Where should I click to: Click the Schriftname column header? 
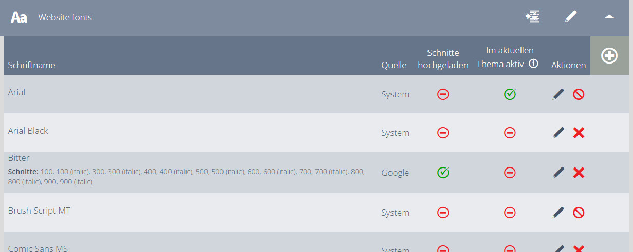click(x=32, y=65)
